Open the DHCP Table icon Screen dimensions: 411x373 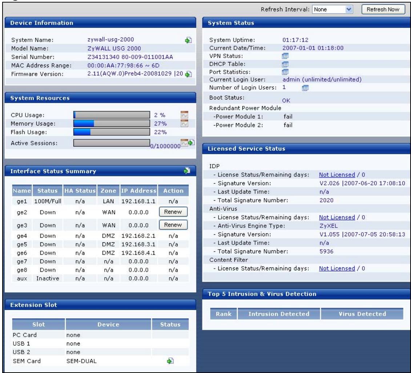point(285,64)
